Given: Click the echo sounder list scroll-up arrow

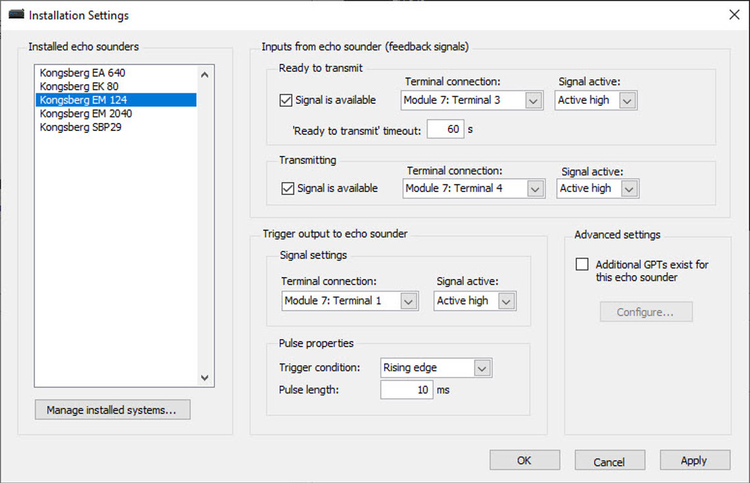Looking at the screenshot, I should pyautogui.click(x=205, y=74).
